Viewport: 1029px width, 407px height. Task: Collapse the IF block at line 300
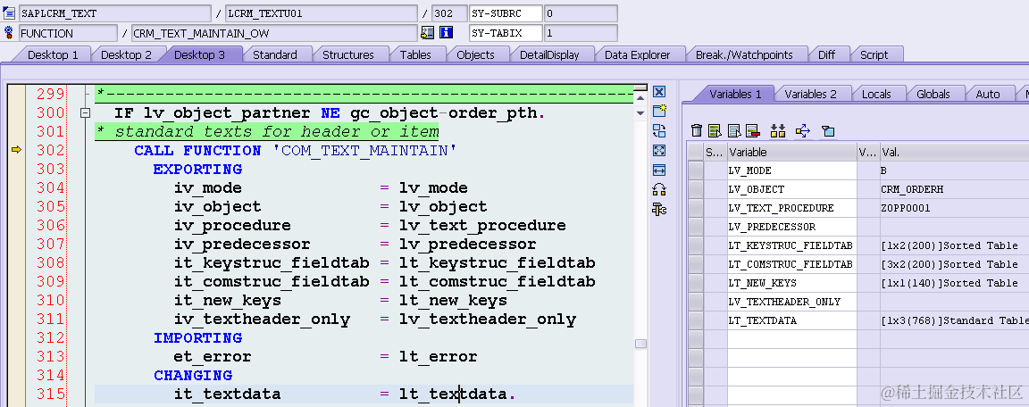85,112
